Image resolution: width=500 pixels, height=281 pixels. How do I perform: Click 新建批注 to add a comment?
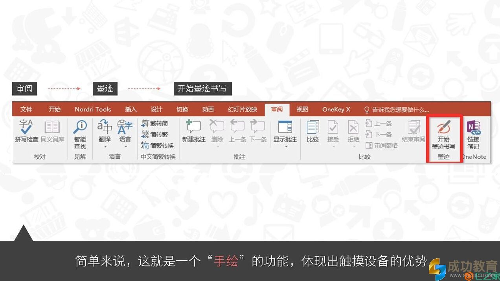(193, 131)
